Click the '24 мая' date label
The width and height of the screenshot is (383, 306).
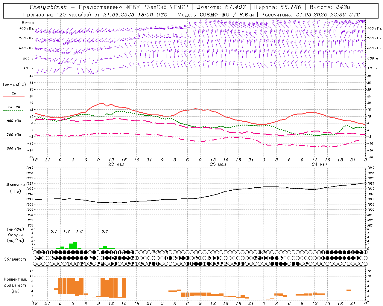pos(320,164)
